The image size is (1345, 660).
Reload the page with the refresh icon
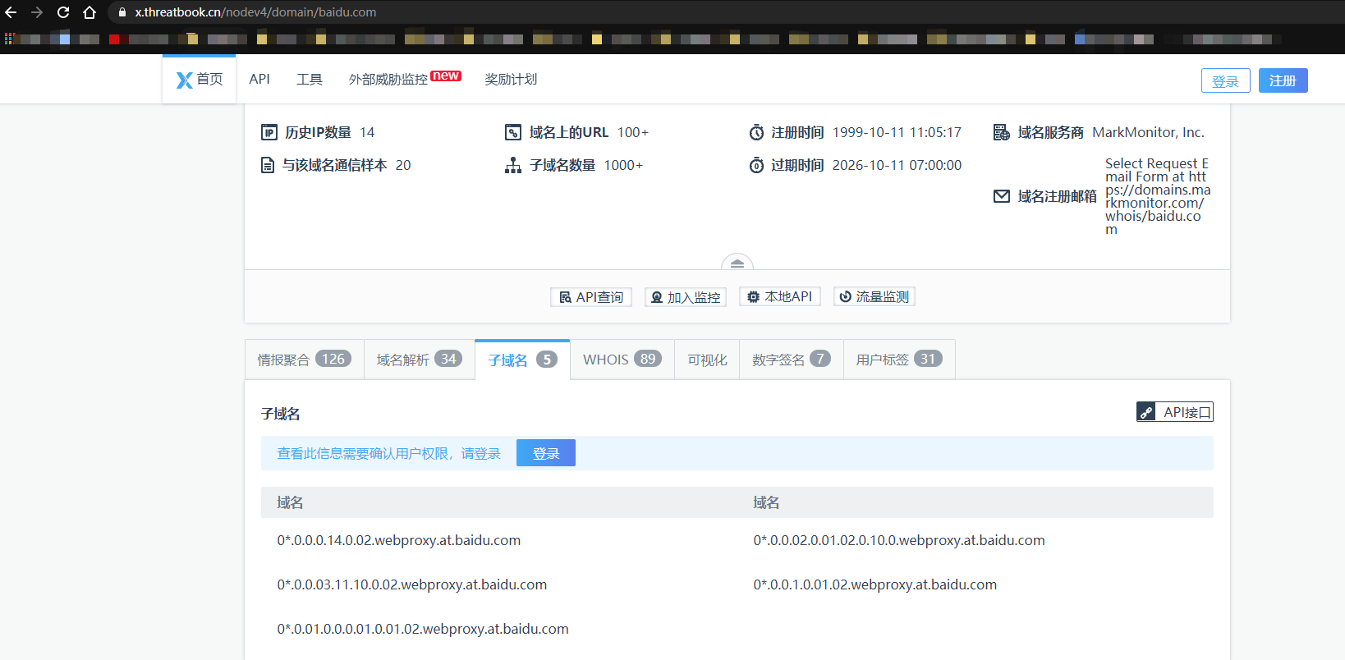pyautogui.click(x=63, y=12)
